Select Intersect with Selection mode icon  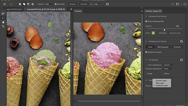pos(32,4)
